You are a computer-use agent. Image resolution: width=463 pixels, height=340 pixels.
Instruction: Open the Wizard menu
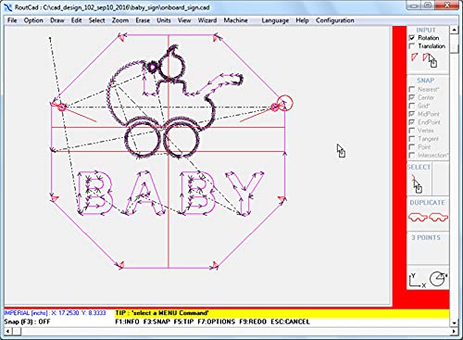(207, 20)
